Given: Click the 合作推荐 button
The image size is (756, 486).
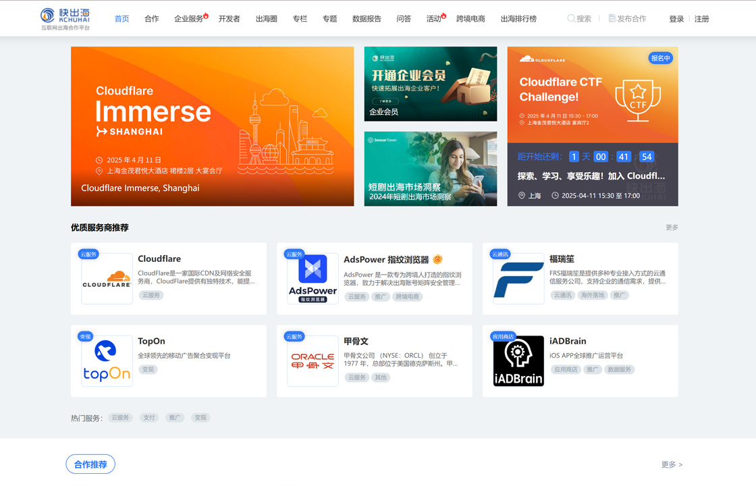Looking at the screenshot, I should [90, 464].
